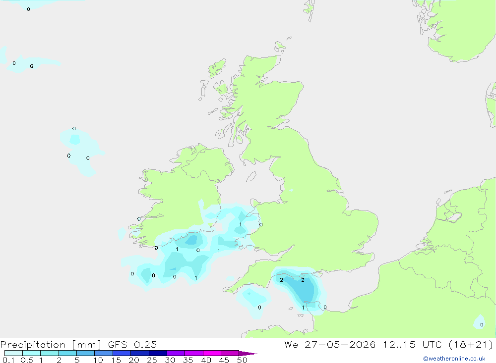Click the '30' legend tick label
Viewport: 496px width, 363px height.
[170, 360]
